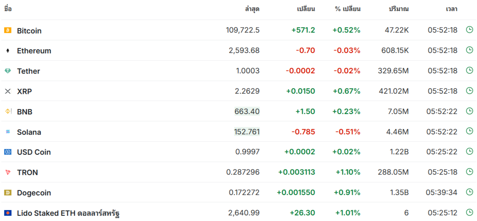Click the Dogecoin logo icon
This screenshot has height=221, width=477.
coord(8,193)
